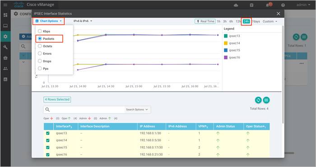Viewport: 316px width, 167px height.
Task: Select the 1h time range
Action: pyautogui.click(x=218, y=21)
